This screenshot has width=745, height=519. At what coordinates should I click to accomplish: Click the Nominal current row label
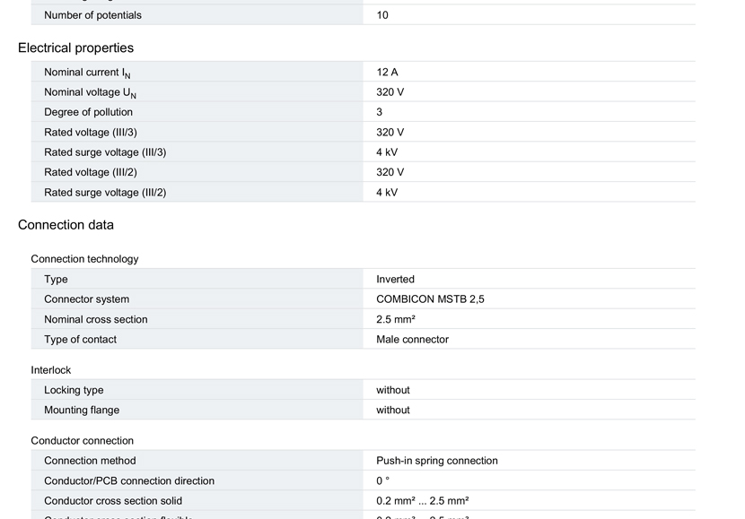point(87,73)
